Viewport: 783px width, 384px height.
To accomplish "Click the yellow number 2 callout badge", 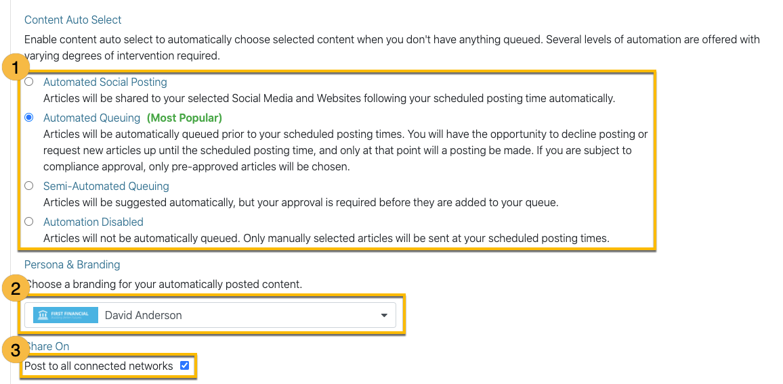I will coord(16,288).
